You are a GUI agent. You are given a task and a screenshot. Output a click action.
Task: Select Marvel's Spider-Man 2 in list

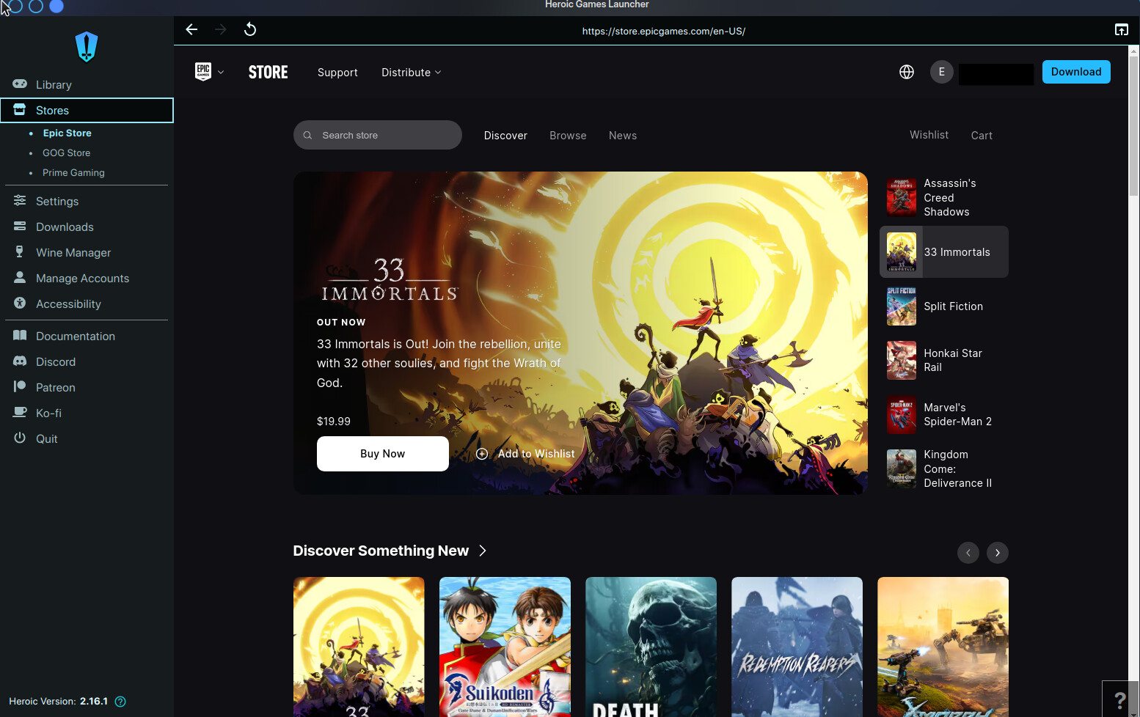[x=944, y=414]
